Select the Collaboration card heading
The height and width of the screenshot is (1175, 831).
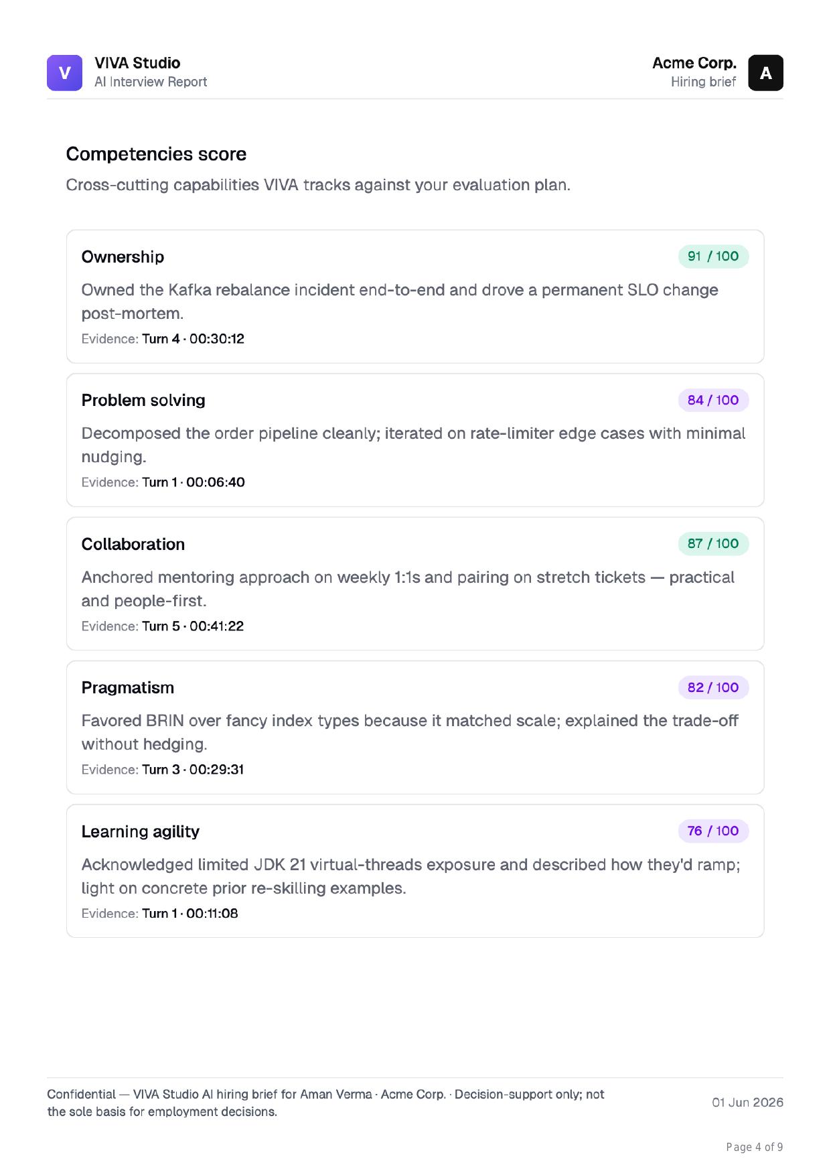pos(133,544)
